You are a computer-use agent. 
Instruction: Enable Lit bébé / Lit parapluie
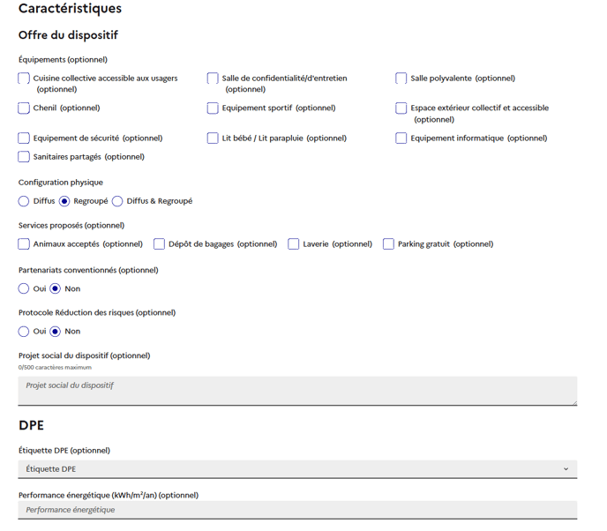pyautogui.click(x=213, y=138)
